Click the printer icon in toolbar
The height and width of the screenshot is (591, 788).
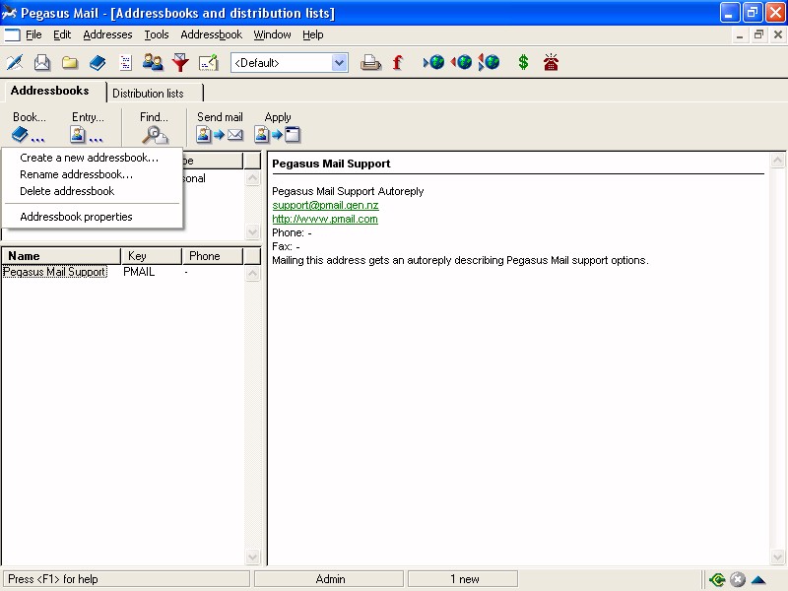tap(370, 63)
